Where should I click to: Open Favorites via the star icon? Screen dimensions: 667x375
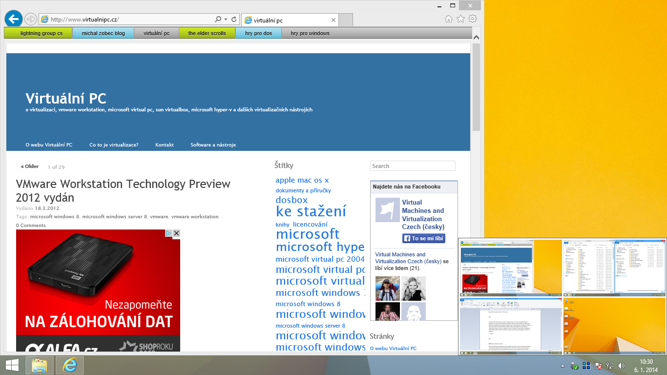pyautogui.click(x=460, y=19)
